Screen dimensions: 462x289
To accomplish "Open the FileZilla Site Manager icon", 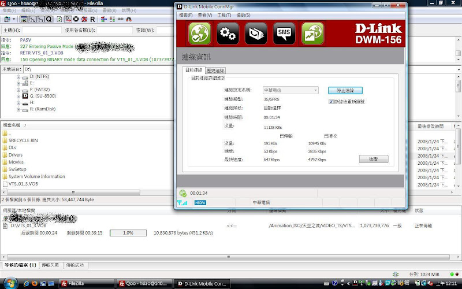I will click(x=7, y=19).
